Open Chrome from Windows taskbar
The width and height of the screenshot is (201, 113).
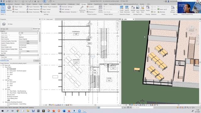[18, 111]
